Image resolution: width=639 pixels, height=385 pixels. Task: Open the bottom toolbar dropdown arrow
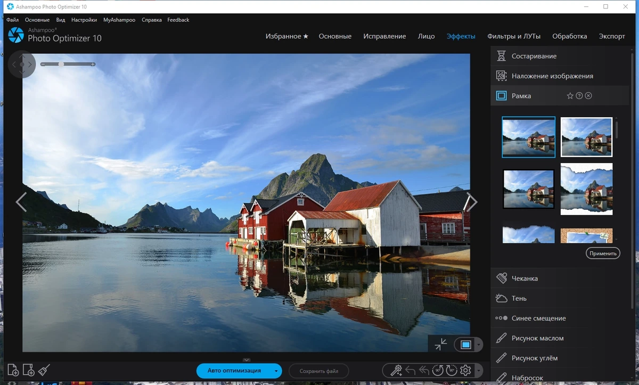click(479, 371)
